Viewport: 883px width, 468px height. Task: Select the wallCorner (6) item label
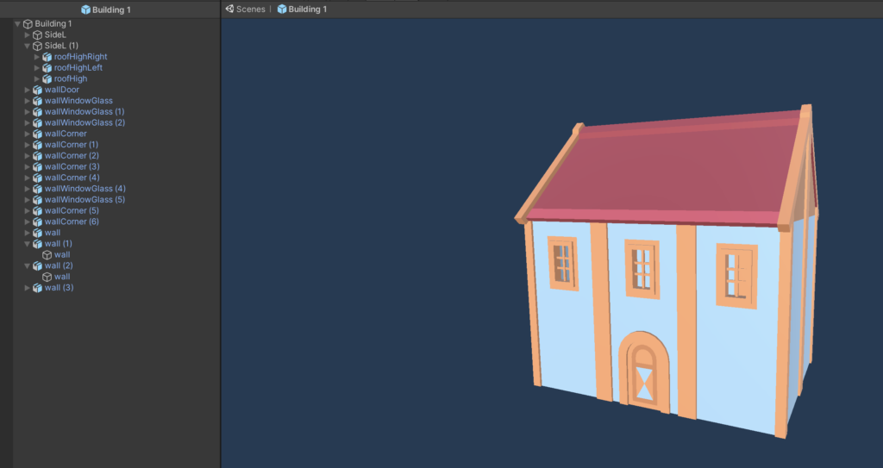coord(72,222)
